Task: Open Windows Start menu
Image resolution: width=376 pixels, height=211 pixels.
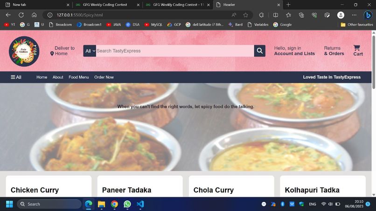Action: pos(9,204)
